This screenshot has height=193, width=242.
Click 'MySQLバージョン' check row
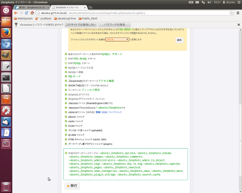(x=79, y=68)
